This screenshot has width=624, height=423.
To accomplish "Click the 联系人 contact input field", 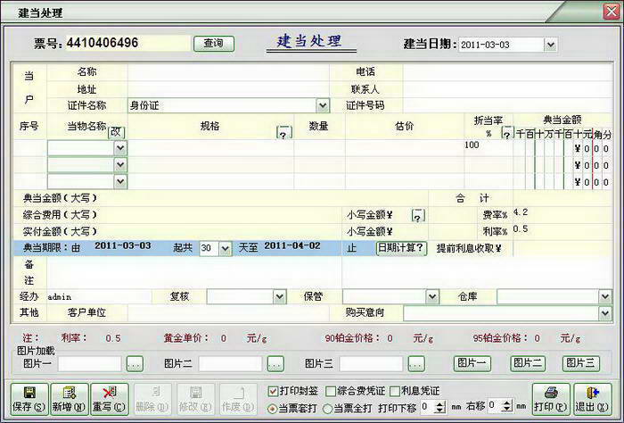I will [508, 89].
